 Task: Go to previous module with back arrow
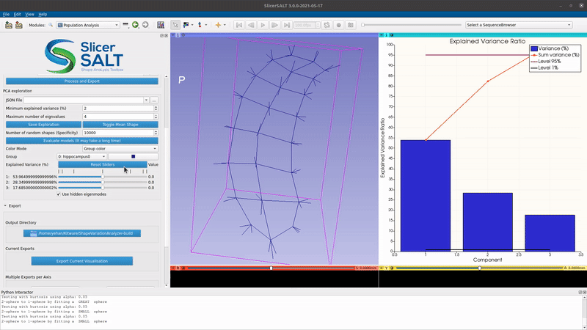click(136, 25)
